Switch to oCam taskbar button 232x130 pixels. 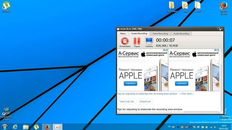point(57,127)
